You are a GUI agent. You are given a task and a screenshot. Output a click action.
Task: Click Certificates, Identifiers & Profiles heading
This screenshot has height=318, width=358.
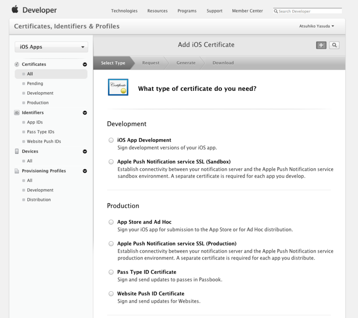tap(67, 26)
